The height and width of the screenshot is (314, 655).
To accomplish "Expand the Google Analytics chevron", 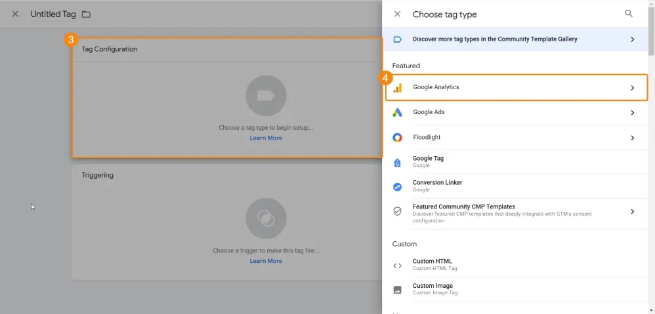I will (633, 88).
